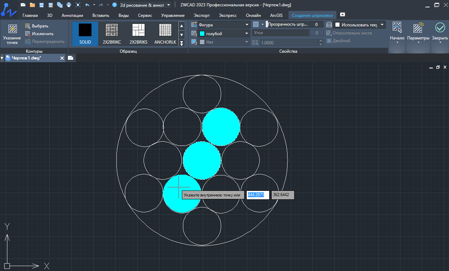Viewport: 449px width, 271px height.
Task: Click the new drawing tab icon
Action: 70,58
